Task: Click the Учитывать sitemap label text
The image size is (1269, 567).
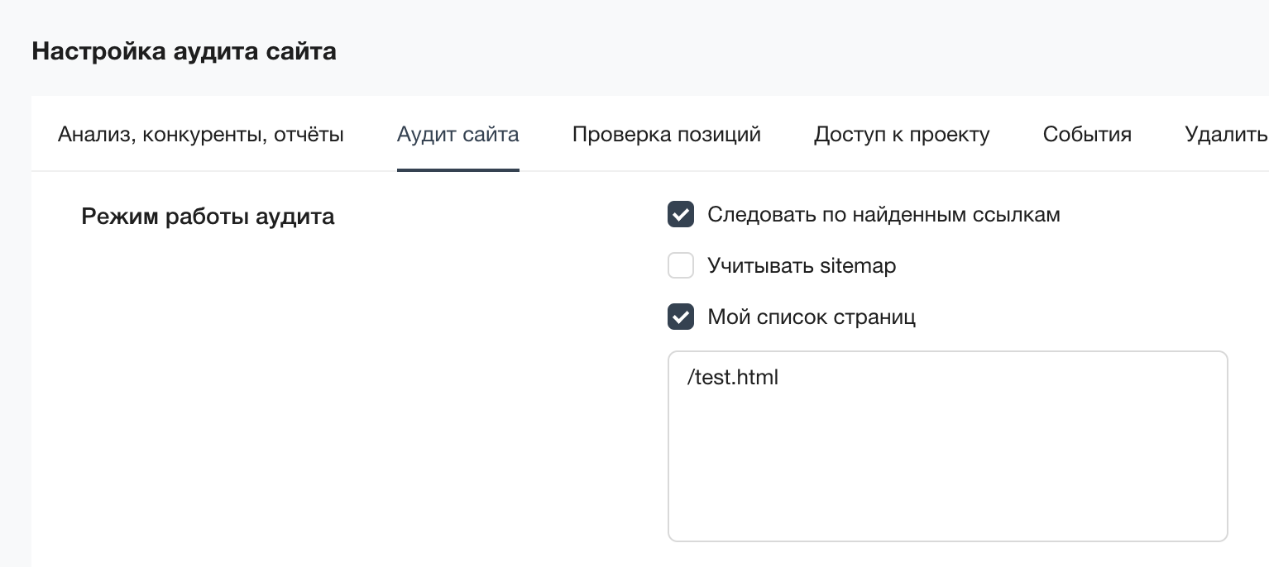Action: pyautogui.click(x=802, y=266)
